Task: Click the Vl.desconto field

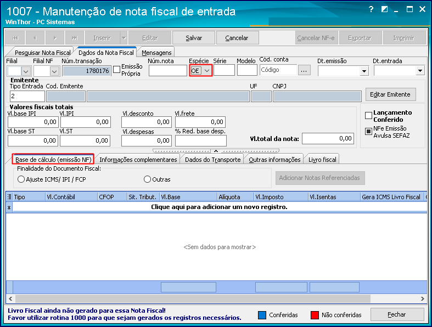Action: (x=147, y=122)
